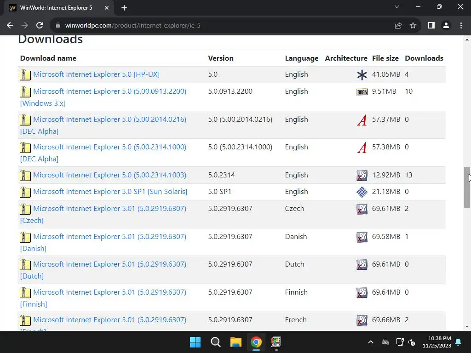471x353 pixels.
Task: Click the zip icon in the Dutch row
Action: (x=25, y=265)
